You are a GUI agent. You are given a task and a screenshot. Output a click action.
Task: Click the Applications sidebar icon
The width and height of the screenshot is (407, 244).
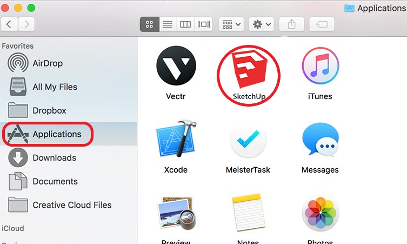click(x=18, y=134)
